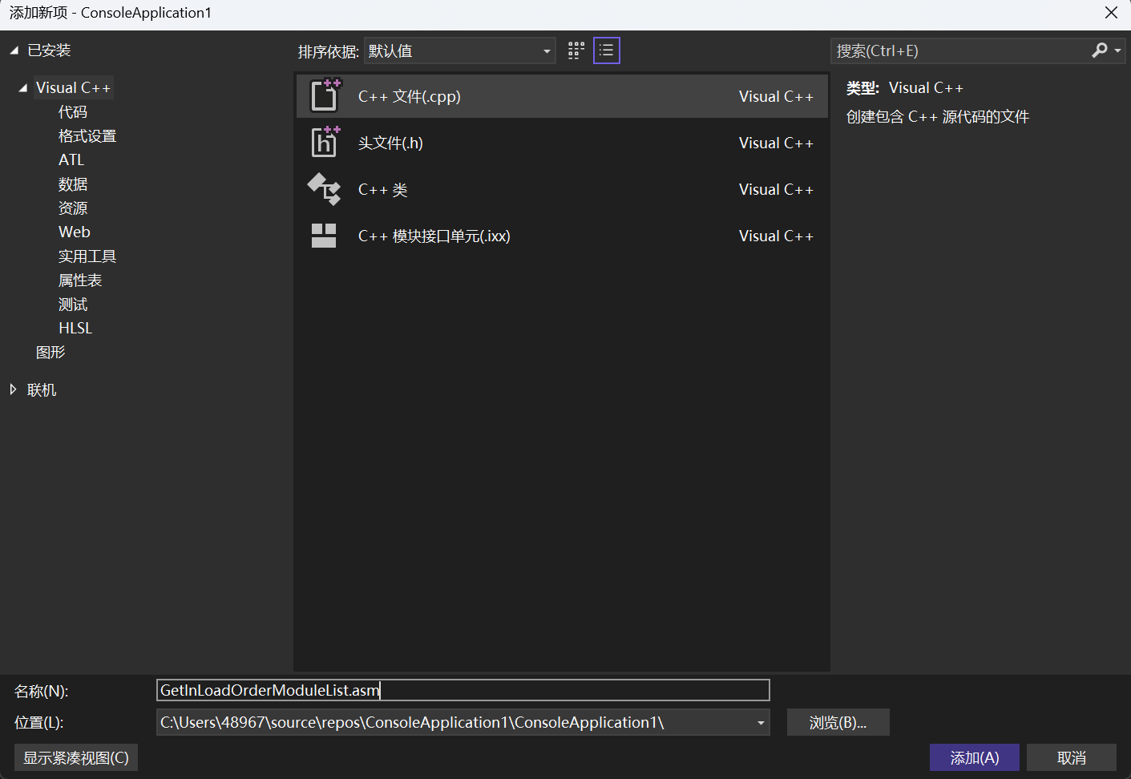Click the C++ class template icon
This screenshot has height=779, width=1131.
(x=325, y=189)
